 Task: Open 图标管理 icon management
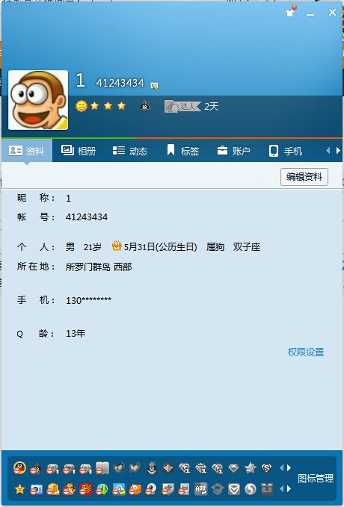(x=316, y=479)
